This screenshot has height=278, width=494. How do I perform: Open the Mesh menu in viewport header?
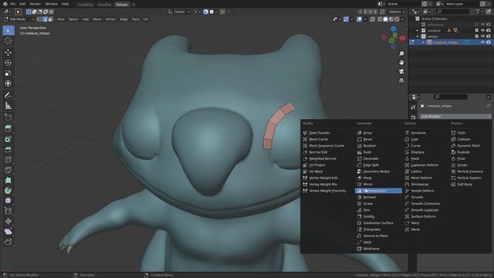click(x=97, y=19)
